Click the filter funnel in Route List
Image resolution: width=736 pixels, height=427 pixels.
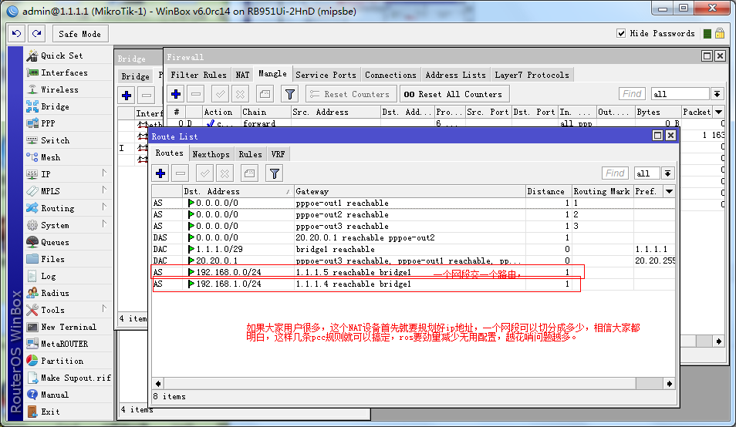(275, 173)
